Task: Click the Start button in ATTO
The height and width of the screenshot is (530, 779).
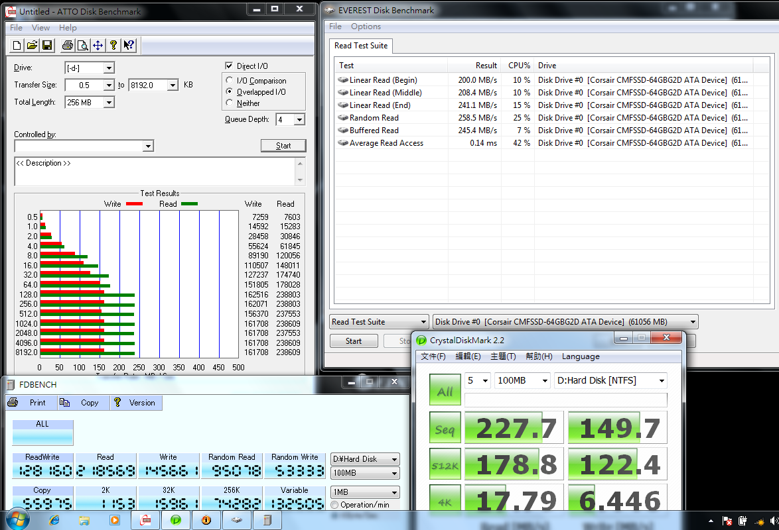Action: click(283, 145)
